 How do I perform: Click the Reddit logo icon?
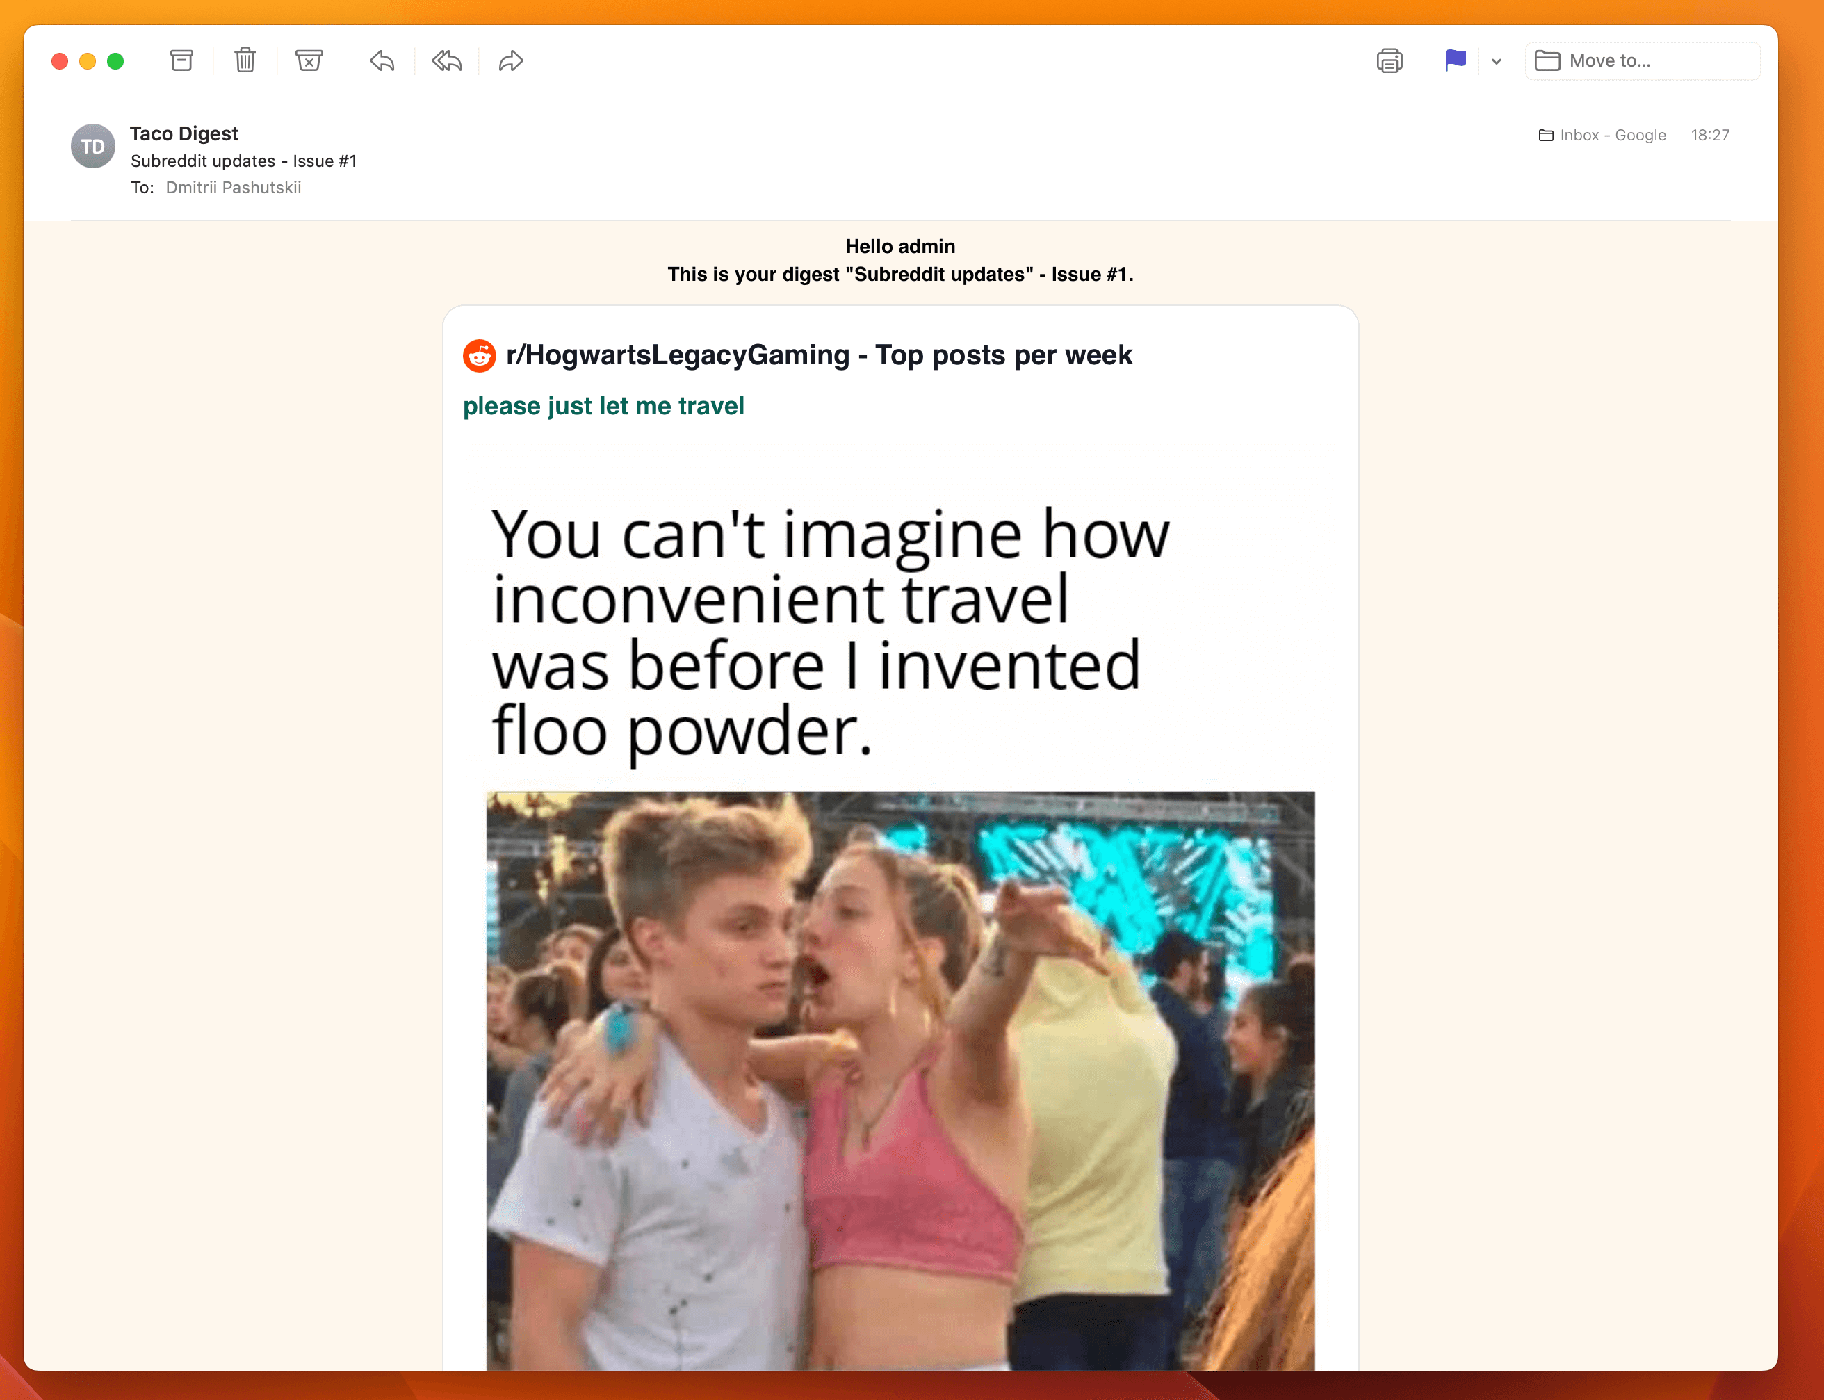point(479,356)
